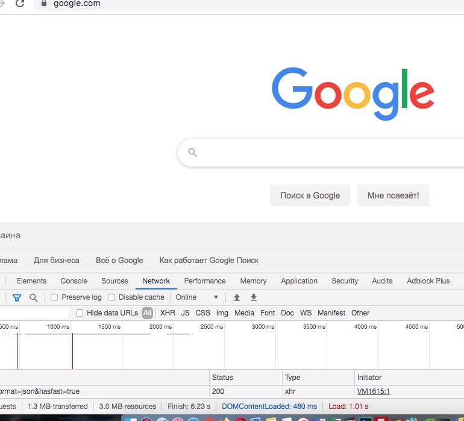Image resolution: width=464 pixels, height=421 pixels.
Task: Open the Online throttling dropdown
Action: pyautogui.click(x=197, y=297)
